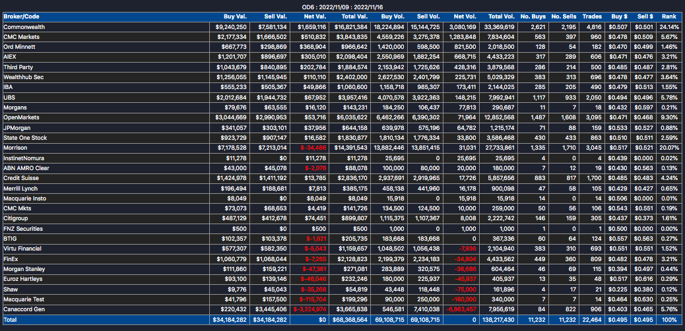Select the Shaw broker name

(x=10, y=289)
